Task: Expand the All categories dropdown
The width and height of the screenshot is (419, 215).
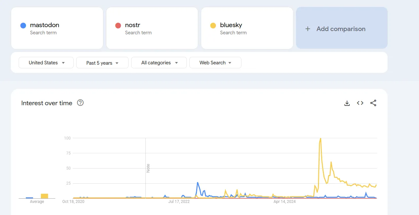Action: 159,62
